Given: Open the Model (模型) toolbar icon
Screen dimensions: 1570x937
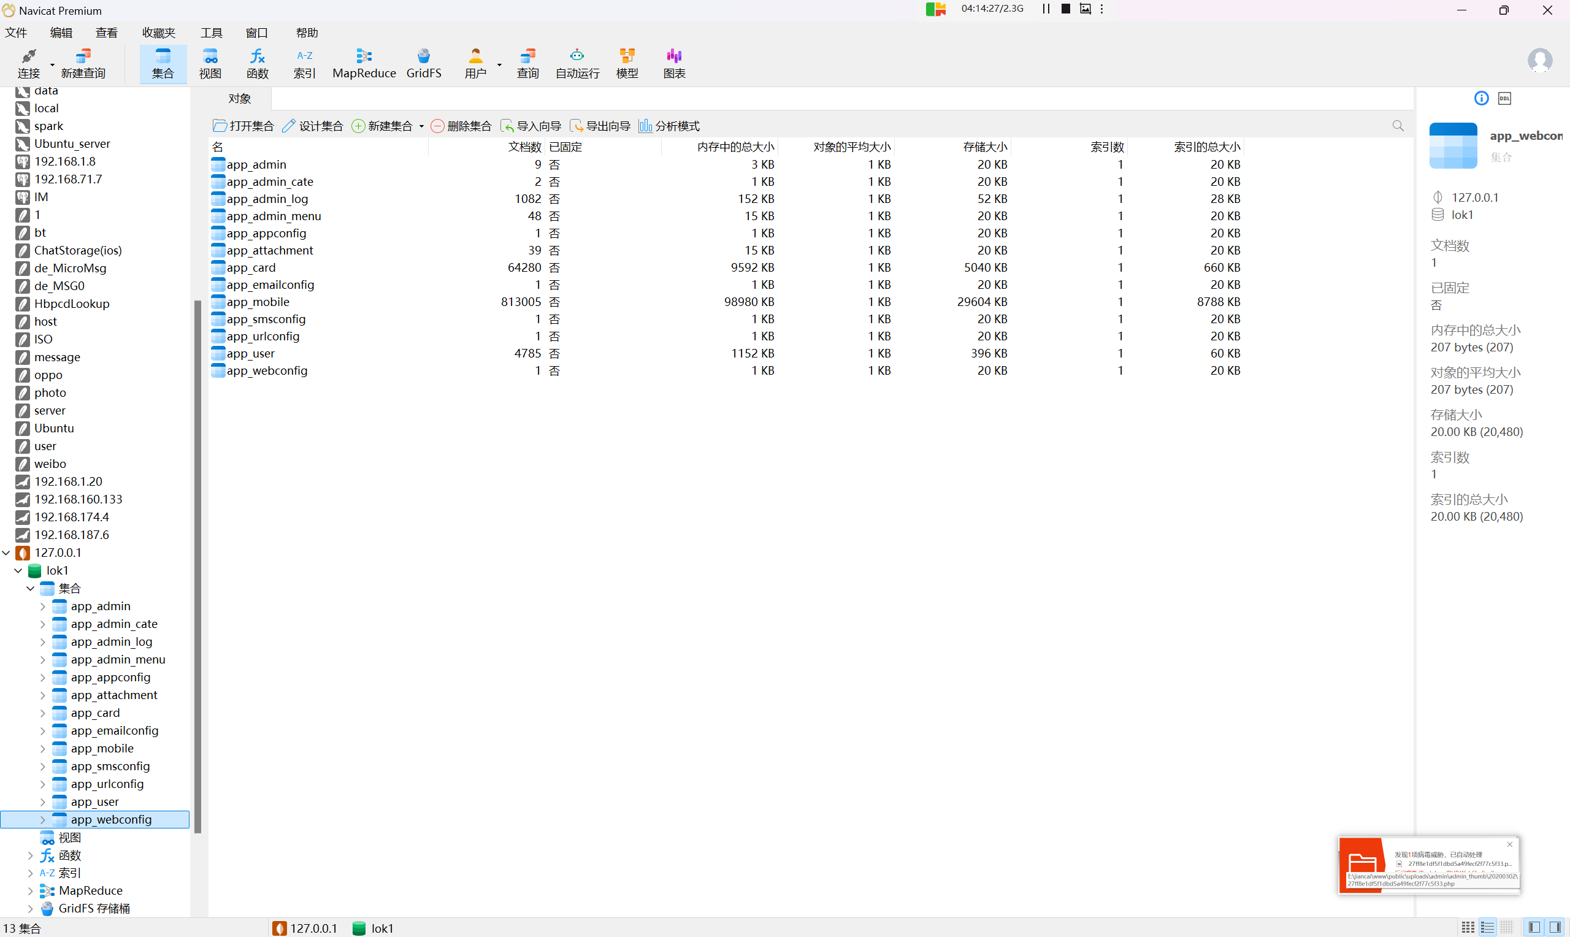Looking at the screenshot, I should click(627, 64).
